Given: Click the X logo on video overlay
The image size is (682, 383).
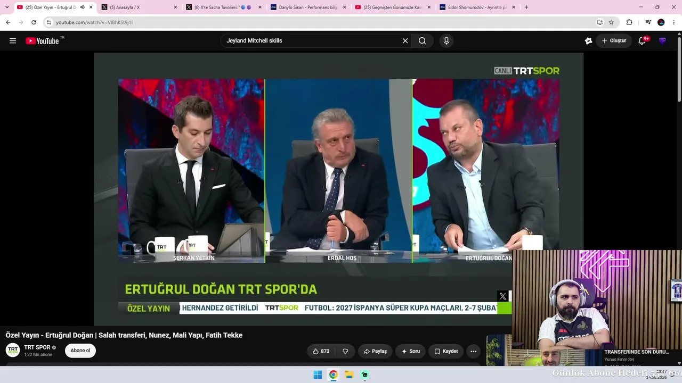Looking at the screenshot, I should [x=502, y=296].
